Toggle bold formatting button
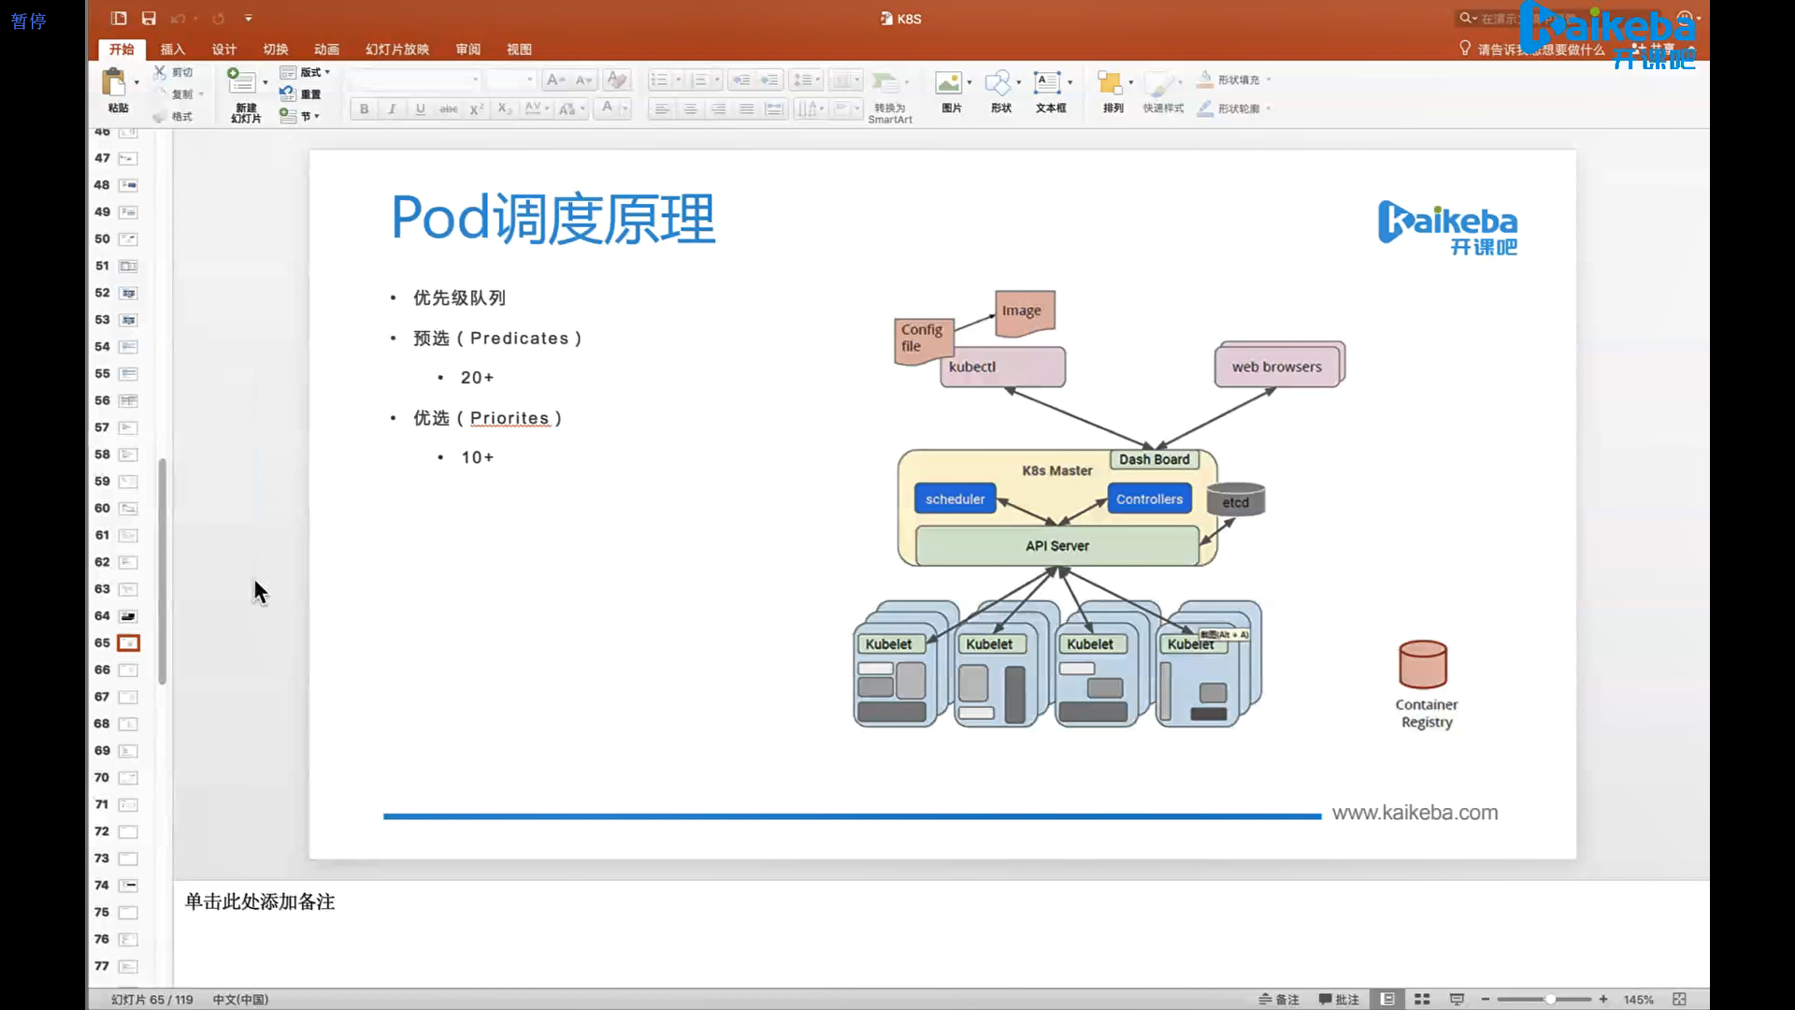Image resolution: width=1795 pixels, height=1010 pixels. [364, 108]
